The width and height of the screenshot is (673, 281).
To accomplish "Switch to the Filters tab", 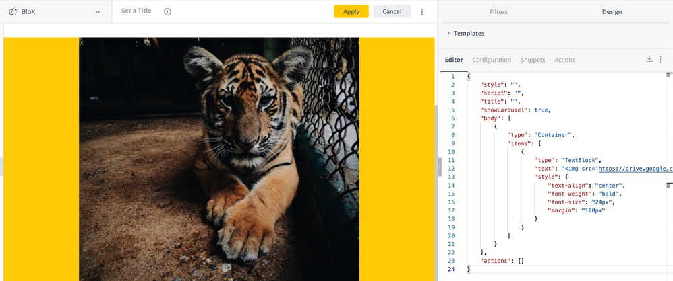I will [x=498, y=11].
